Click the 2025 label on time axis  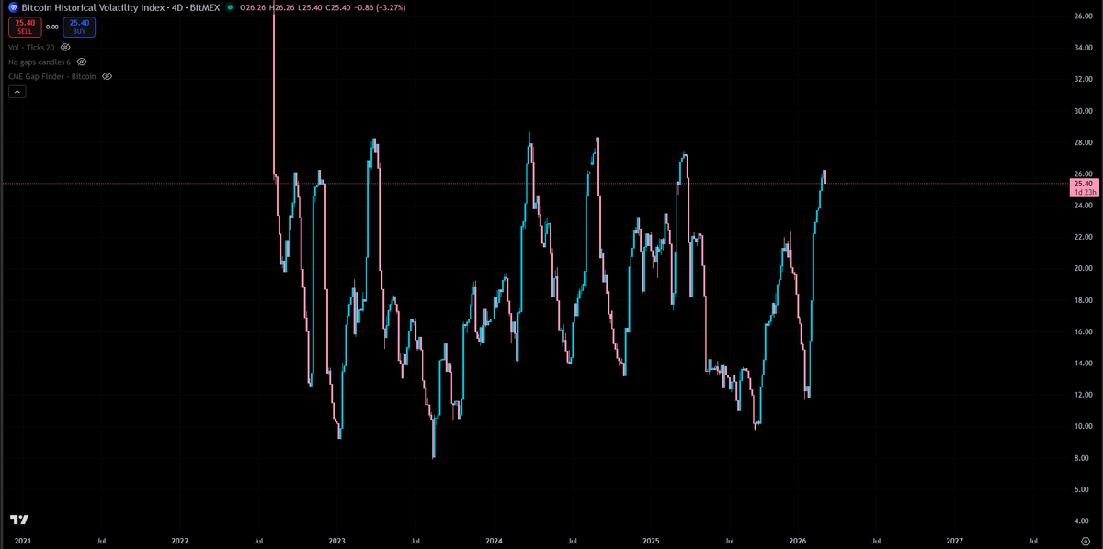coord(651,542)
